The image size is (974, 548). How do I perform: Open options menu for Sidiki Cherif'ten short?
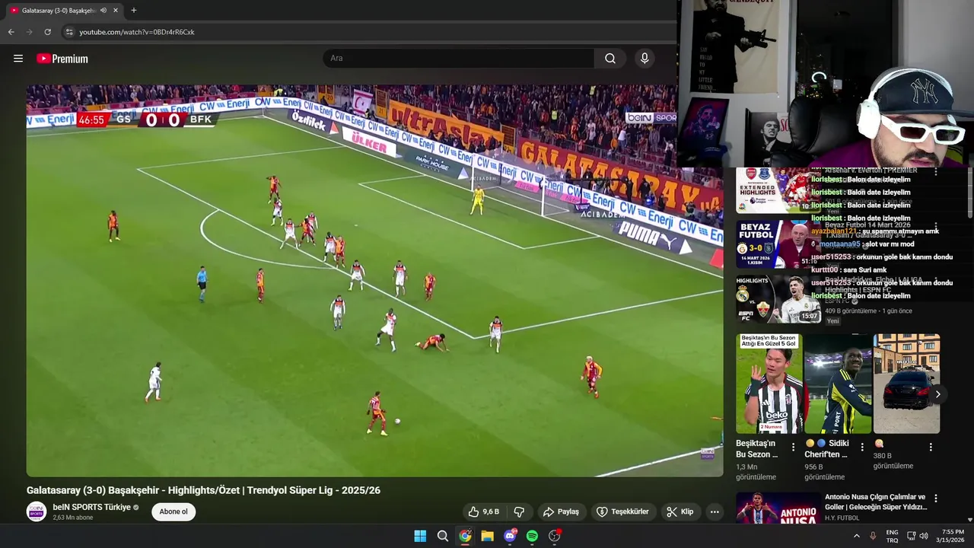(x=861, y=448)
